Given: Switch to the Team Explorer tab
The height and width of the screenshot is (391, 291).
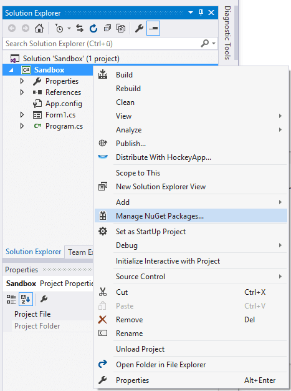Looking at the screenshot, I should point(80,252).
